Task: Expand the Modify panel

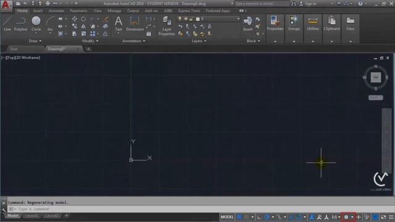Action: pyautogui.click(x=90, y=41)
